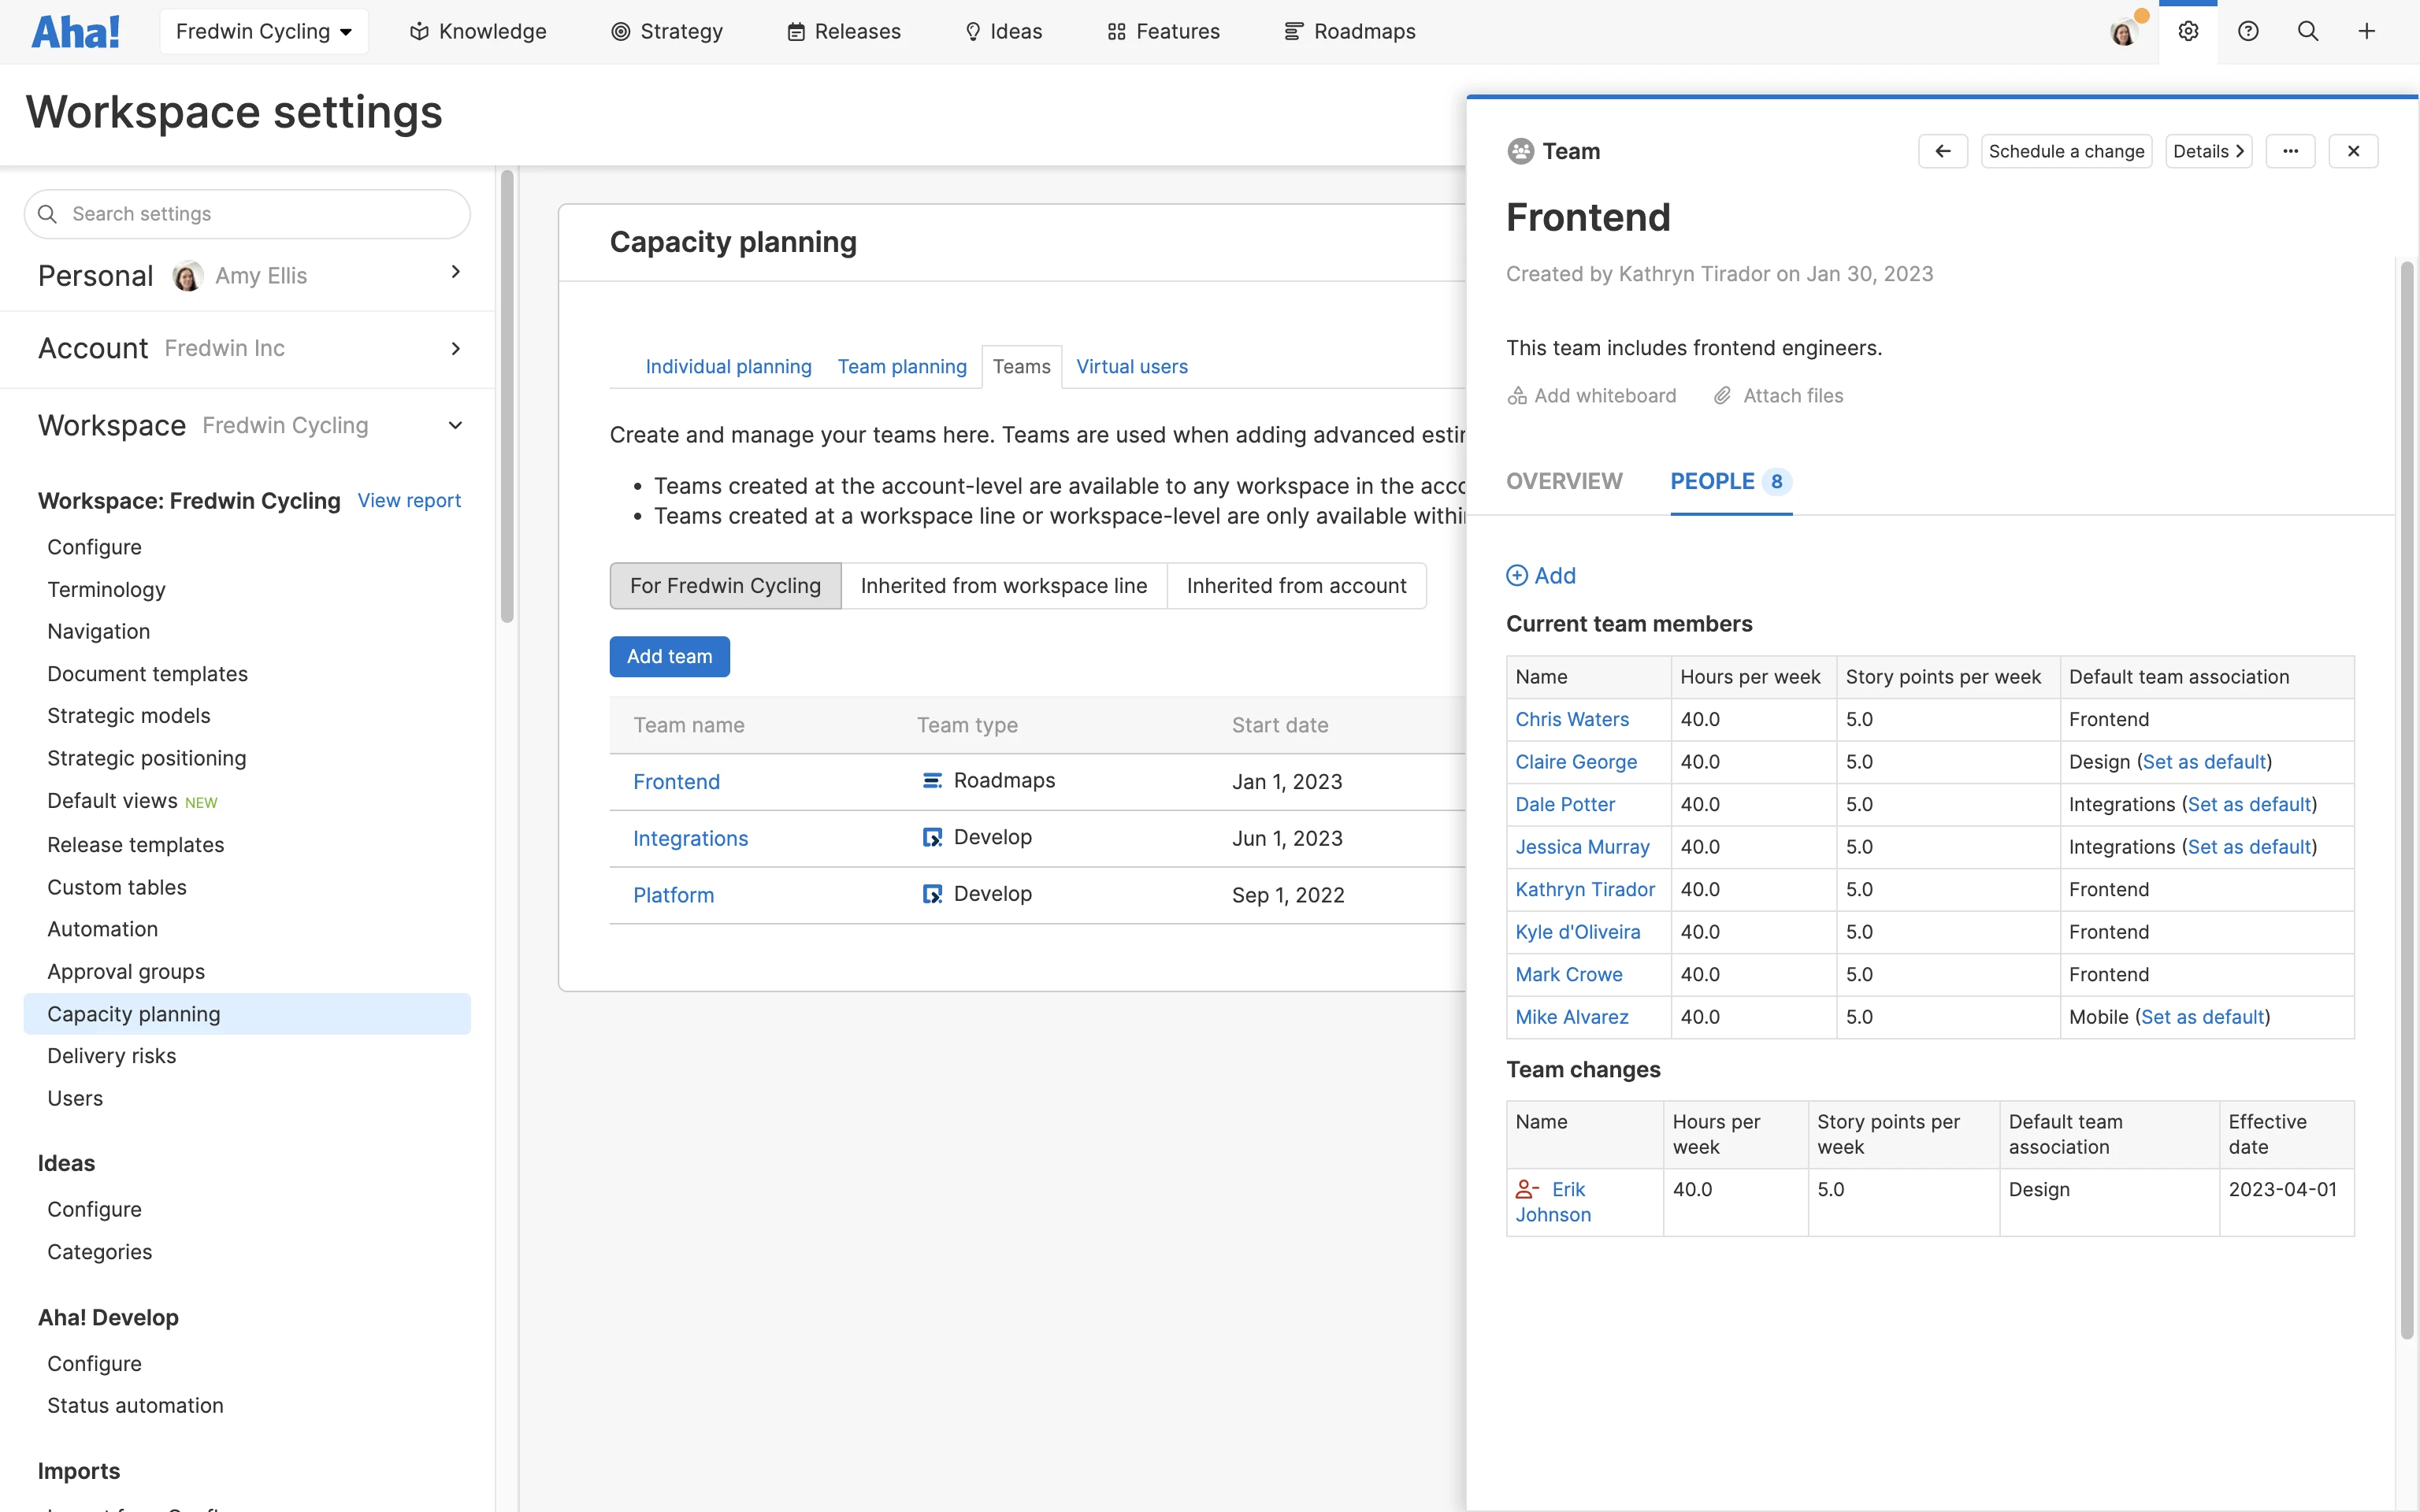Open the settings gear icon

pos(2188,31)
